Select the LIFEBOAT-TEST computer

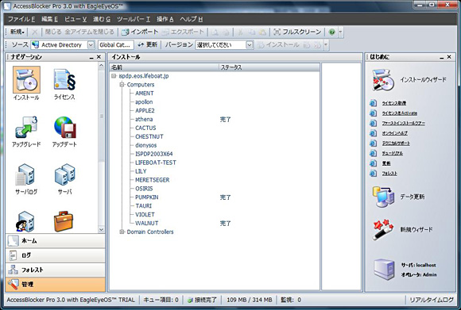point(156,163)
